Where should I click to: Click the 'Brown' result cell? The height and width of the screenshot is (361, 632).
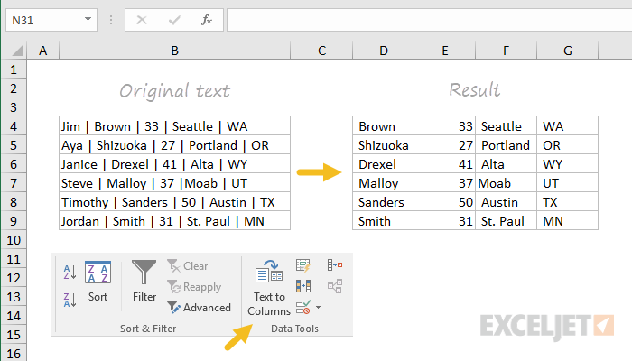point(384,126)
